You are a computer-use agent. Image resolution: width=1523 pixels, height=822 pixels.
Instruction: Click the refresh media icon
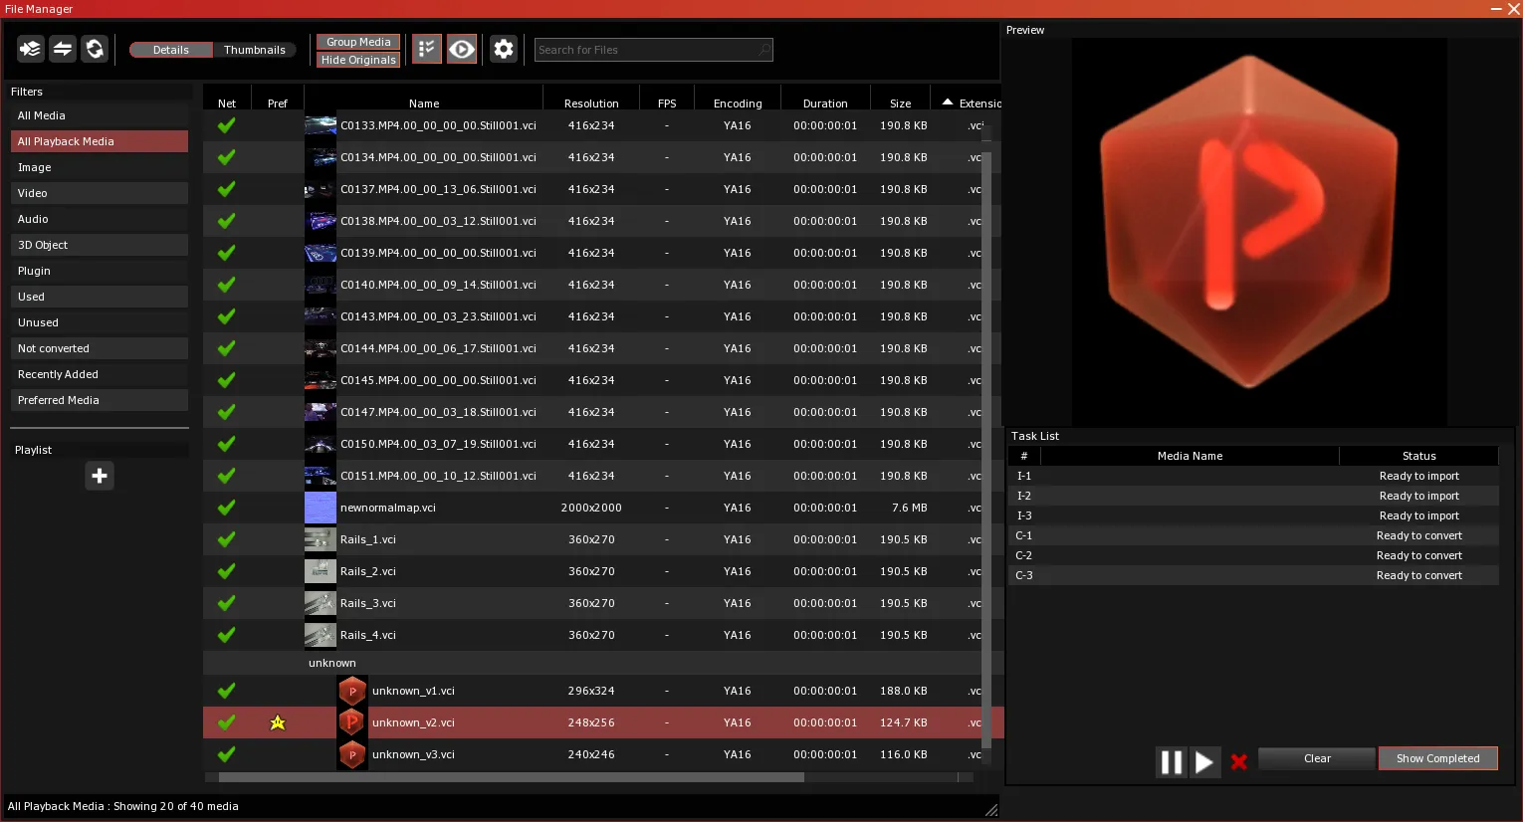pyautogui.click(x=95, y=49)
